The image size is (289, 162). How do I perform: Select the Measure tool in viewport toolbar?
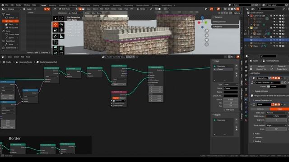click(61, 36)
